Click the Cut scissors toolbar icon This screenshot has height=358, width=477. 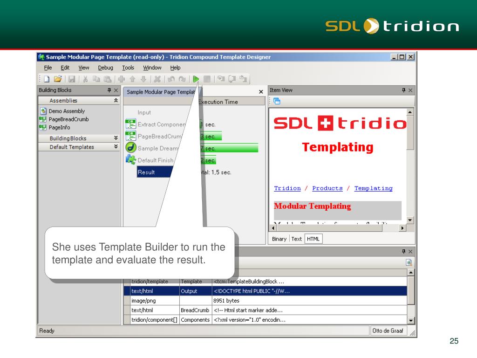[x=86, y=79]
